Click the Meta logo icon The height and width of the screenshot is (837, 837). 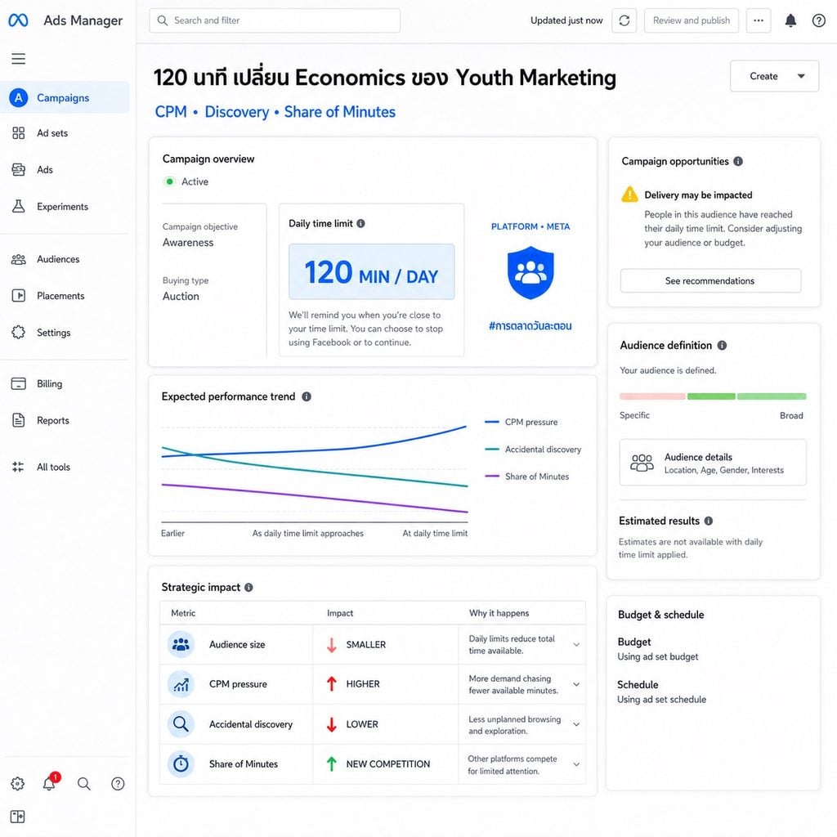(18, 20)
